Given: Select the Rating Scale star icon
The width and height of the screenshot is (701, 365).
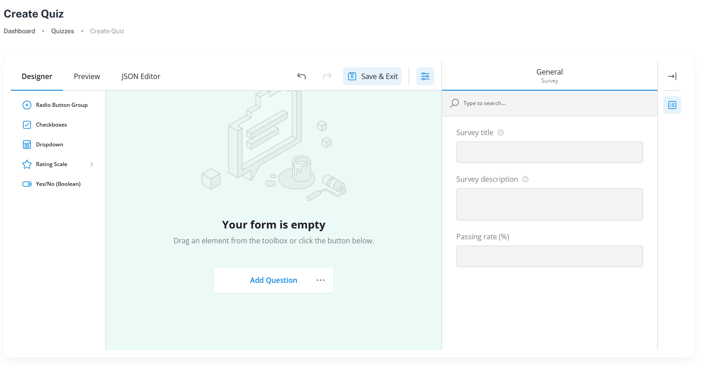Looking at the screenshot, I should click(27, 164).
